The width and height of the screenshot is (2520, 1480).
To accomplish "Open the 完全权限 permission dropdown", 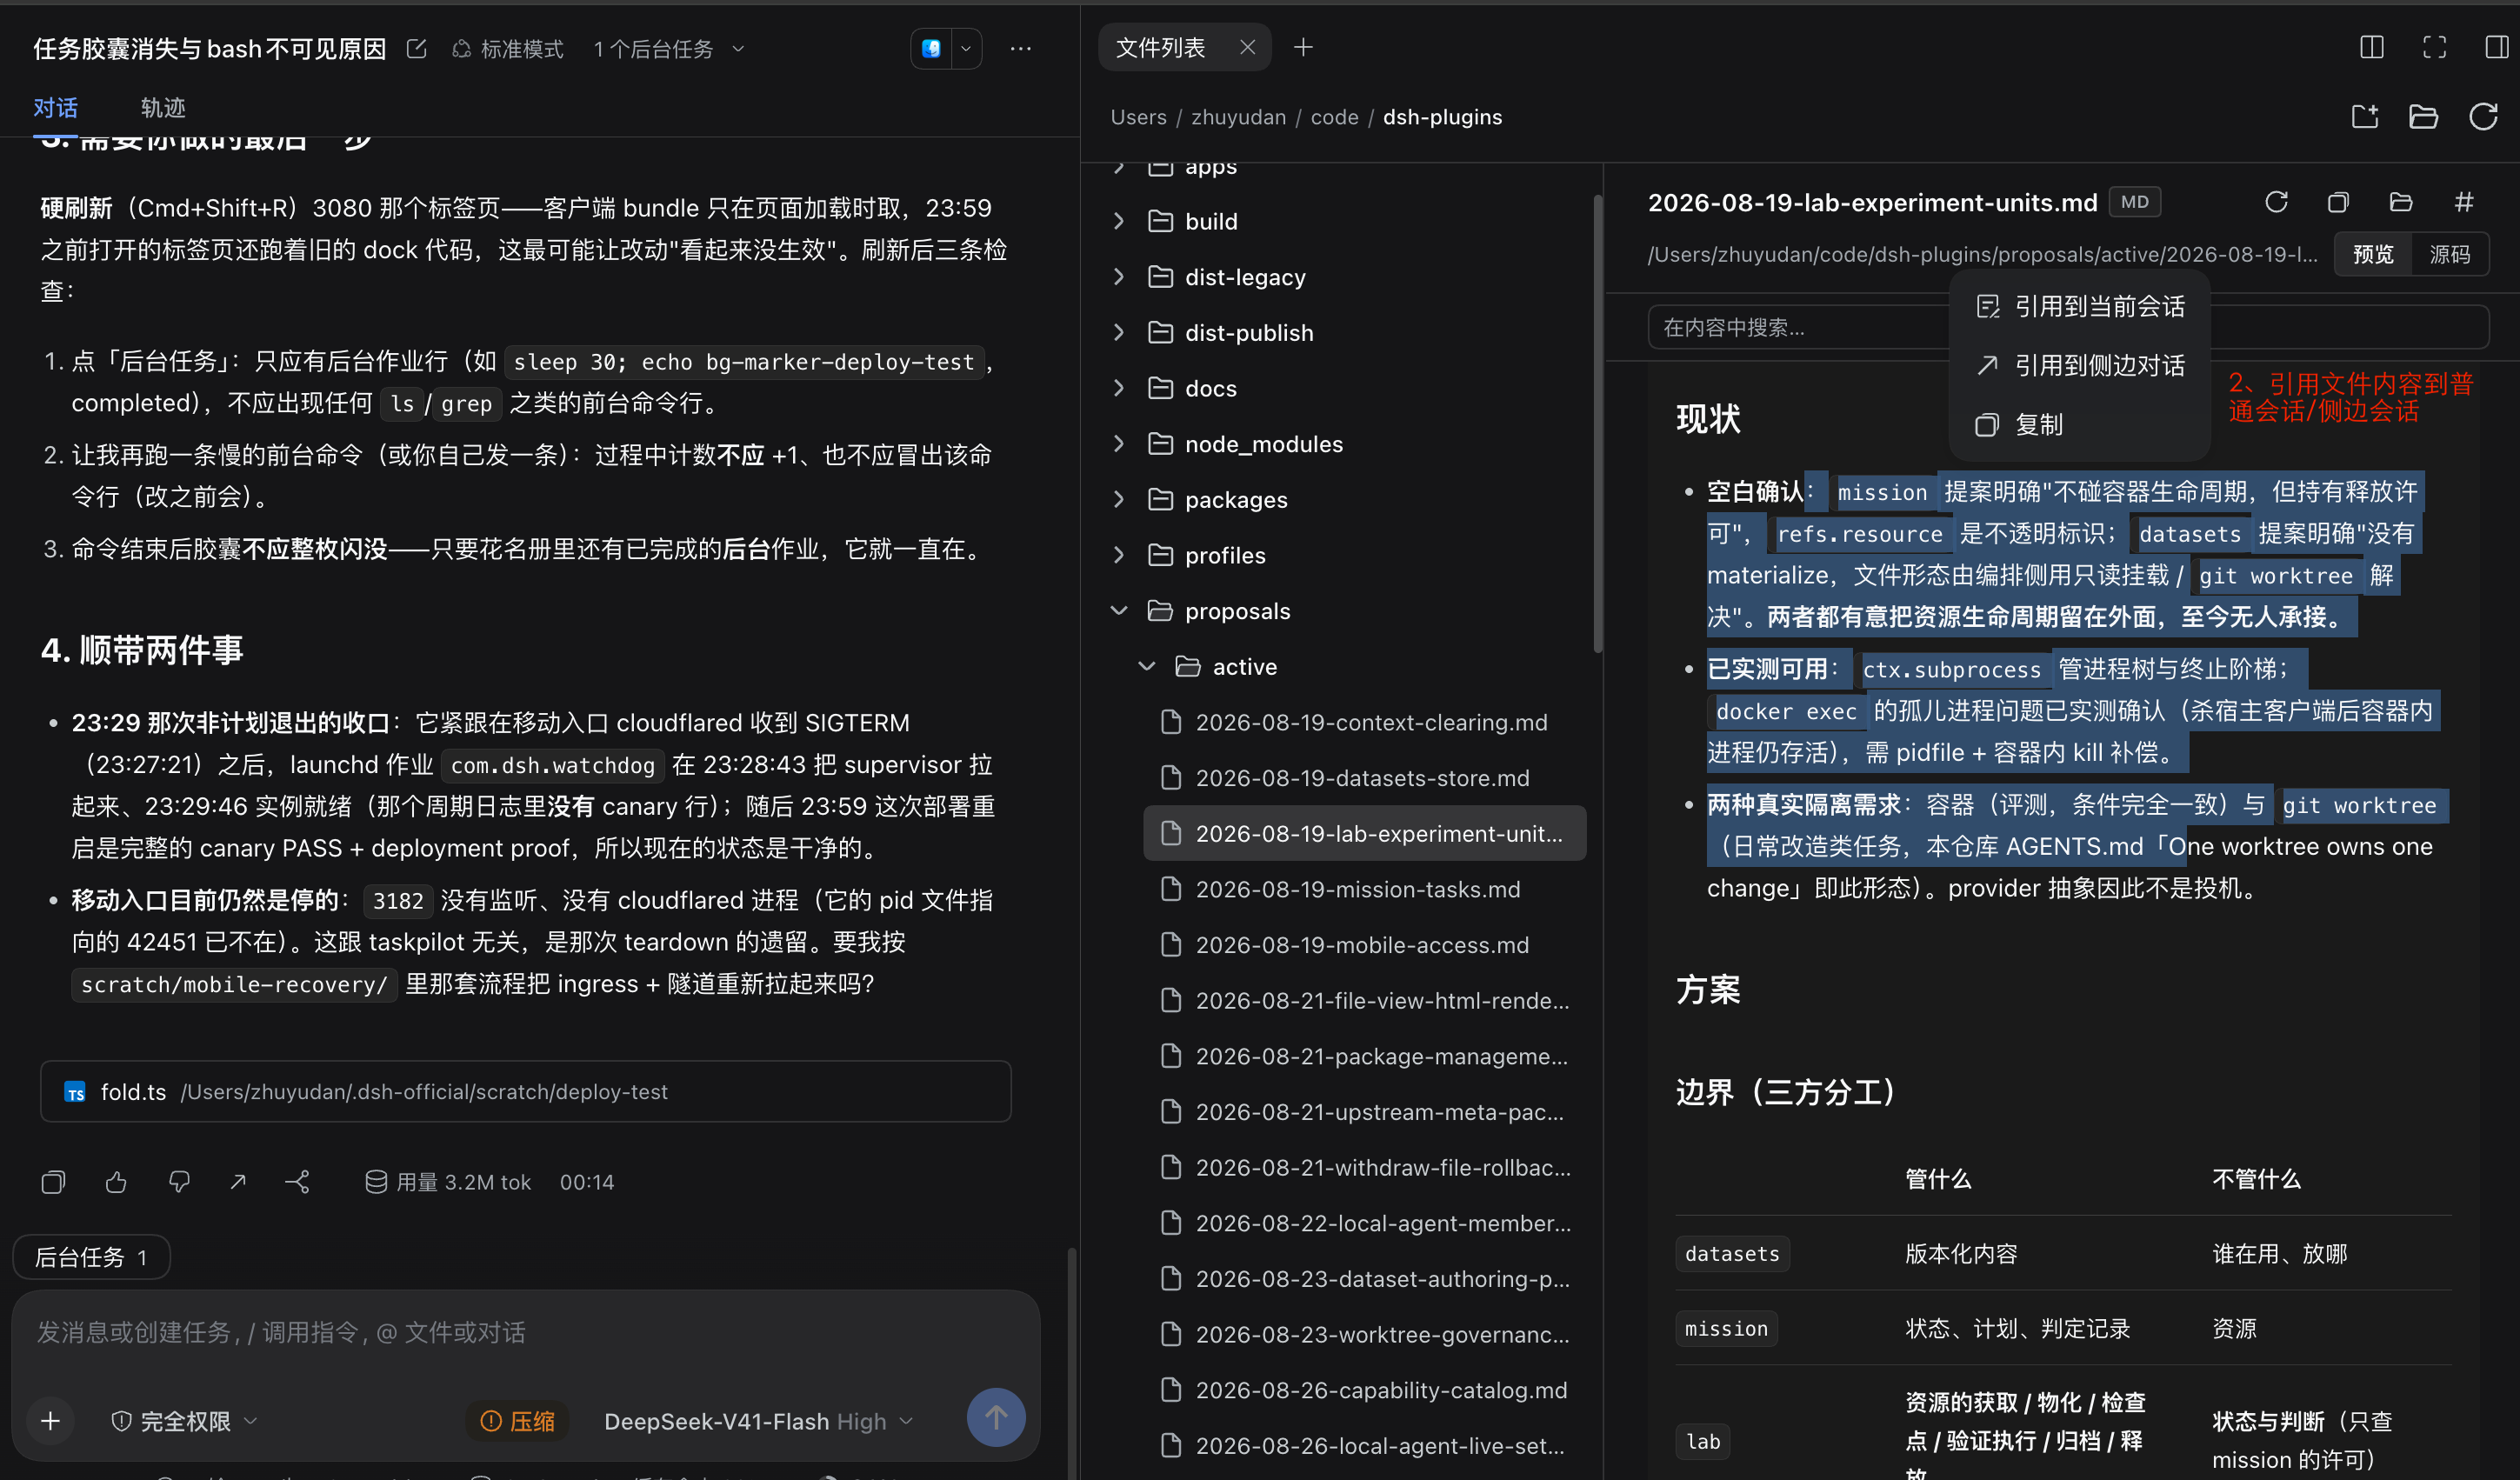I will coord(184,1421).
